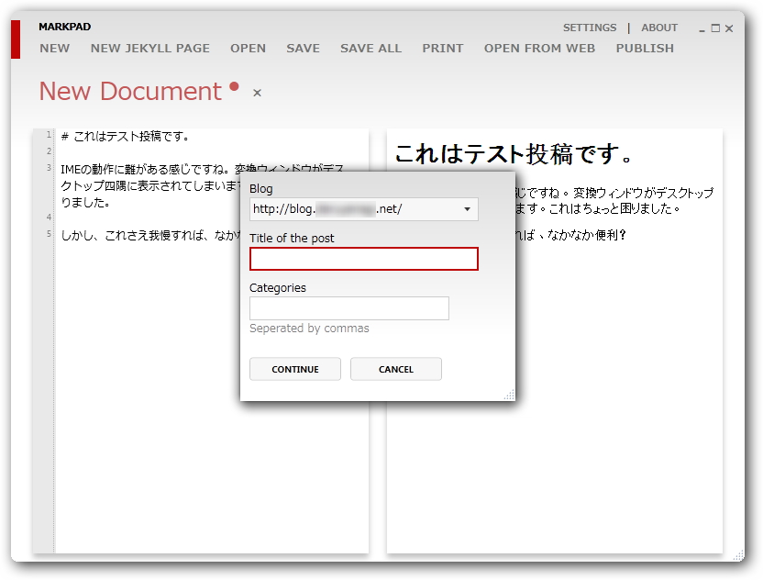Expand the Blog URL dropdown arrow
This screenshot has height=580, width=763.
(x=466, y=209)
